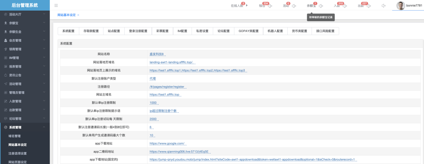Screen dimensions: 424x164
Task: Click the 会员管理 sidebar icon
Action: click(x=5, y=40)
